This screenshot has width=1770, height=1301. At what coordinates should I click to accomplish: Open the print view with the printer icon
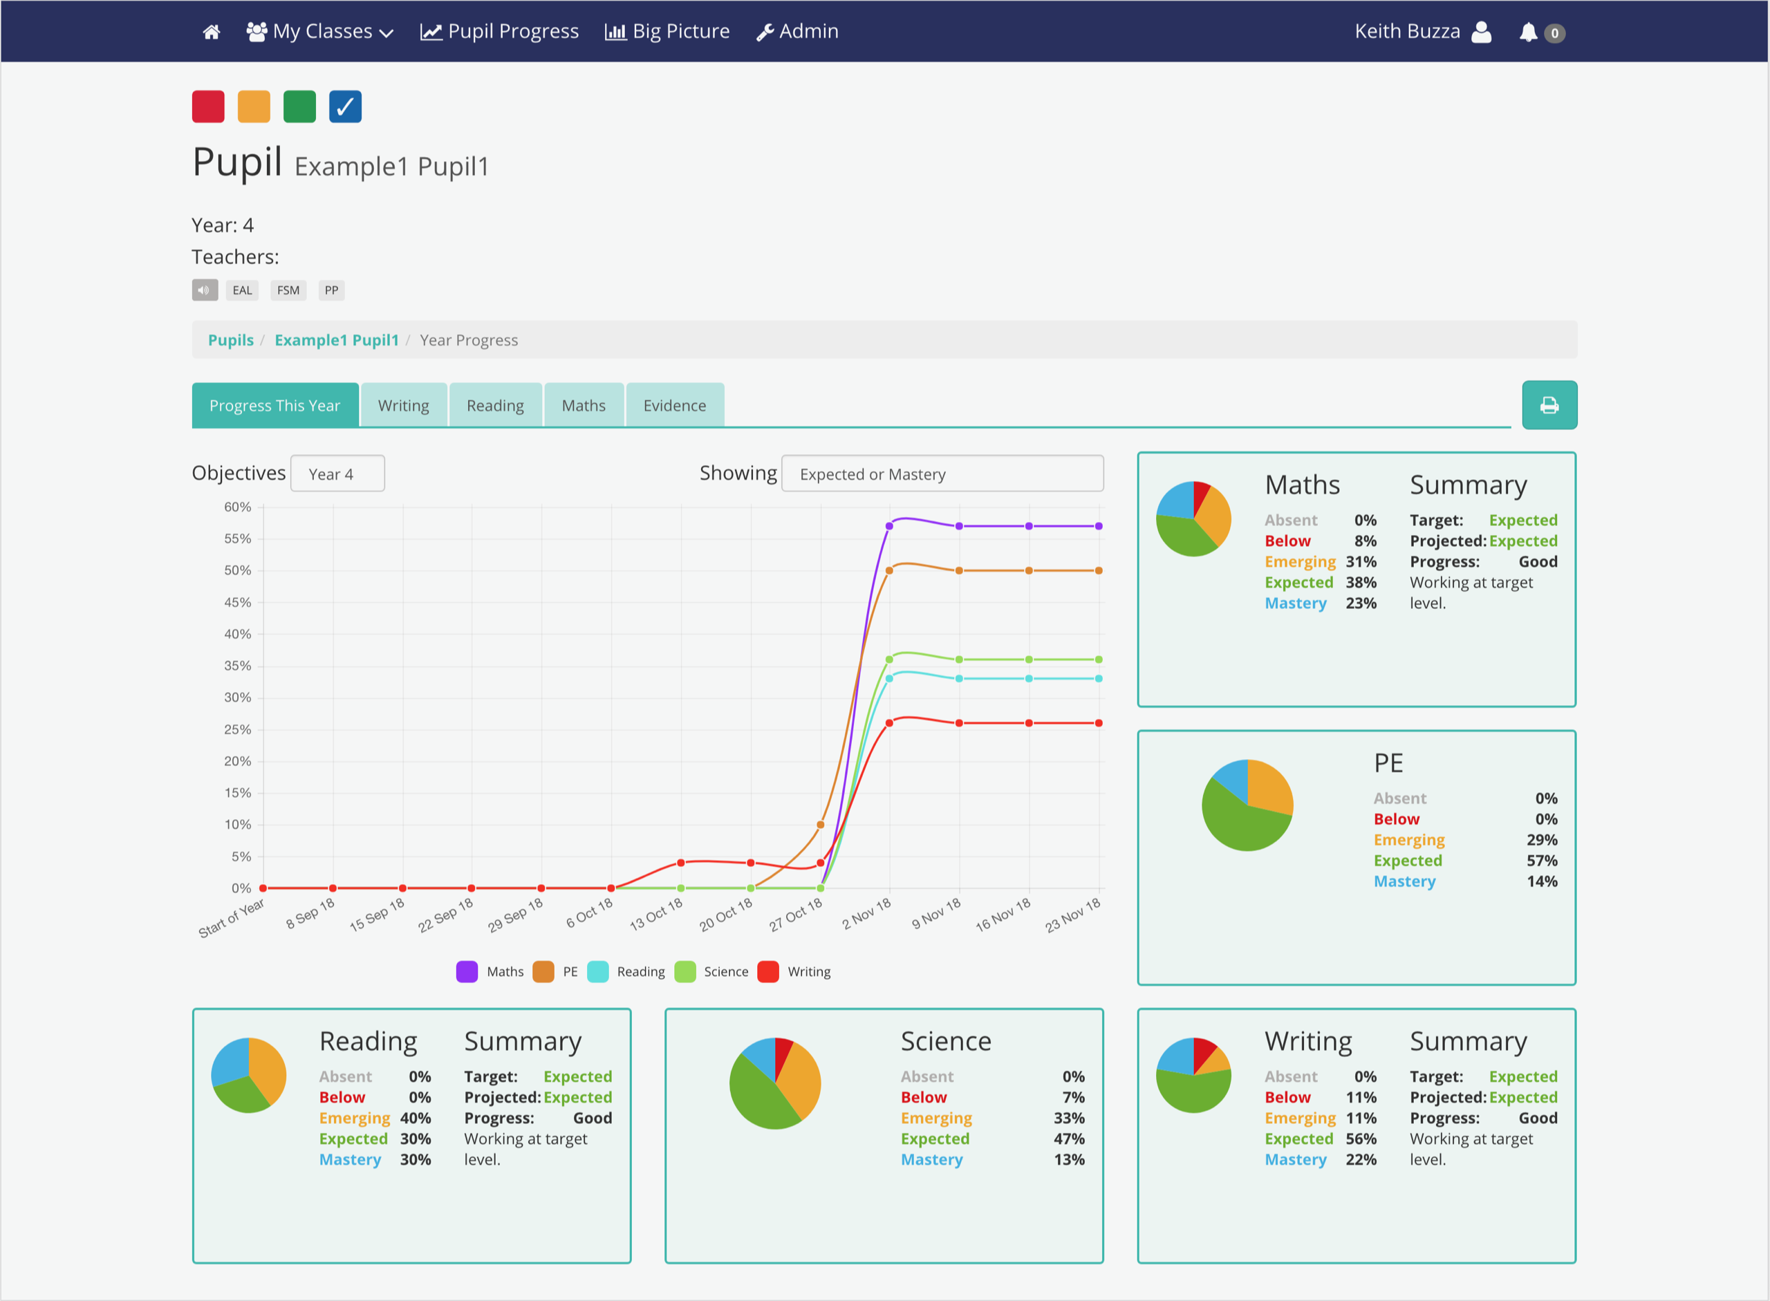tap(1549, 405)
